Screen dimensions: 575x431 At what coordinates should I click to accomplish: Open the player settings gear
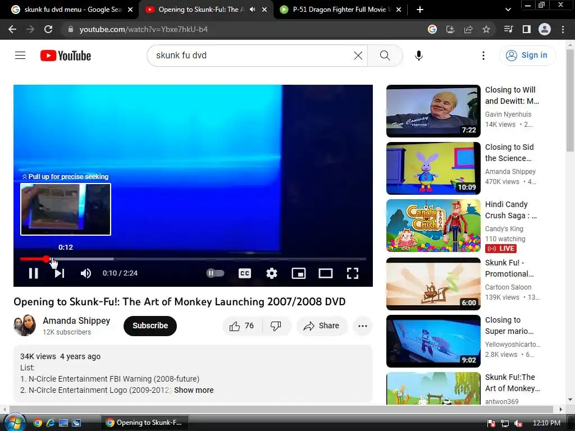tap(272, 273)
